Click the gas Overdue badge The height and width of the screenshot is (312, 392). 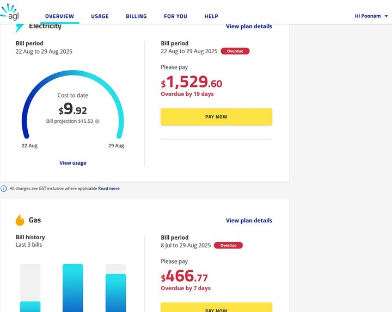pos(228,245)
